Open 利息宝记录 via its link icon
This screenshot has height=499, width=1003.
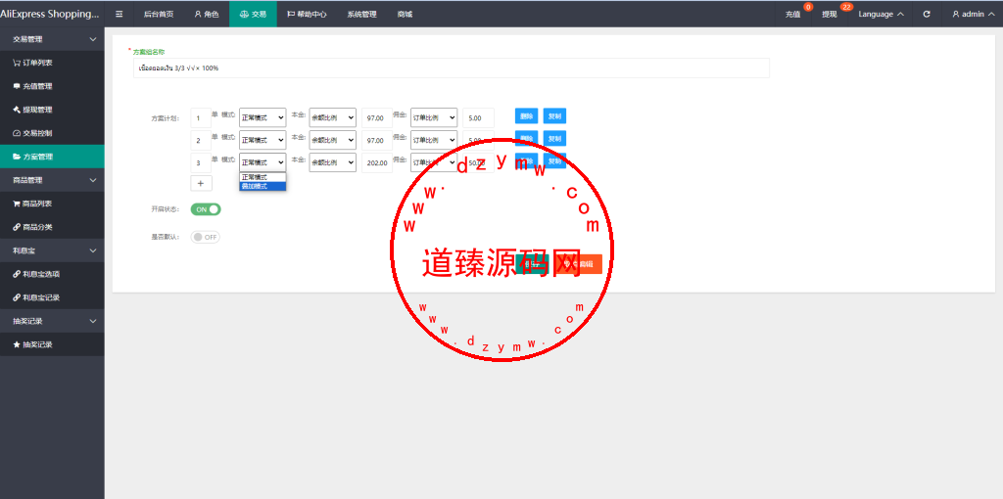tap(17, 297)
